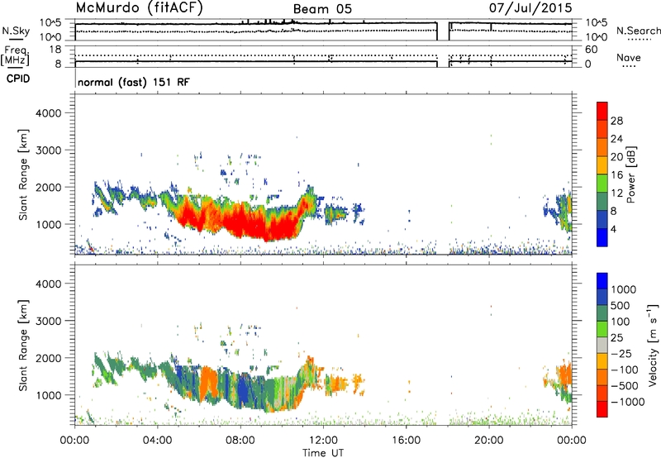This screenshot has height=458, width=661.
Task: Click the blue Power segment between 4 and 8
Action: [602, 219]
